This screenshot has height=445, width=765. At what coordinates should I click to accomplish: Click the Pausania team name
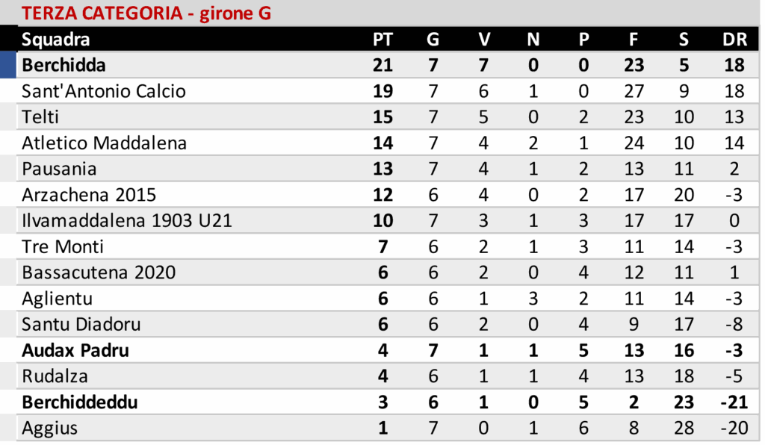[59, 169]
